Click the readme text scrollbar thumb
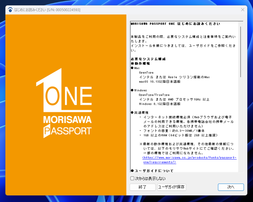253x202 pixels. pos(241,52)
